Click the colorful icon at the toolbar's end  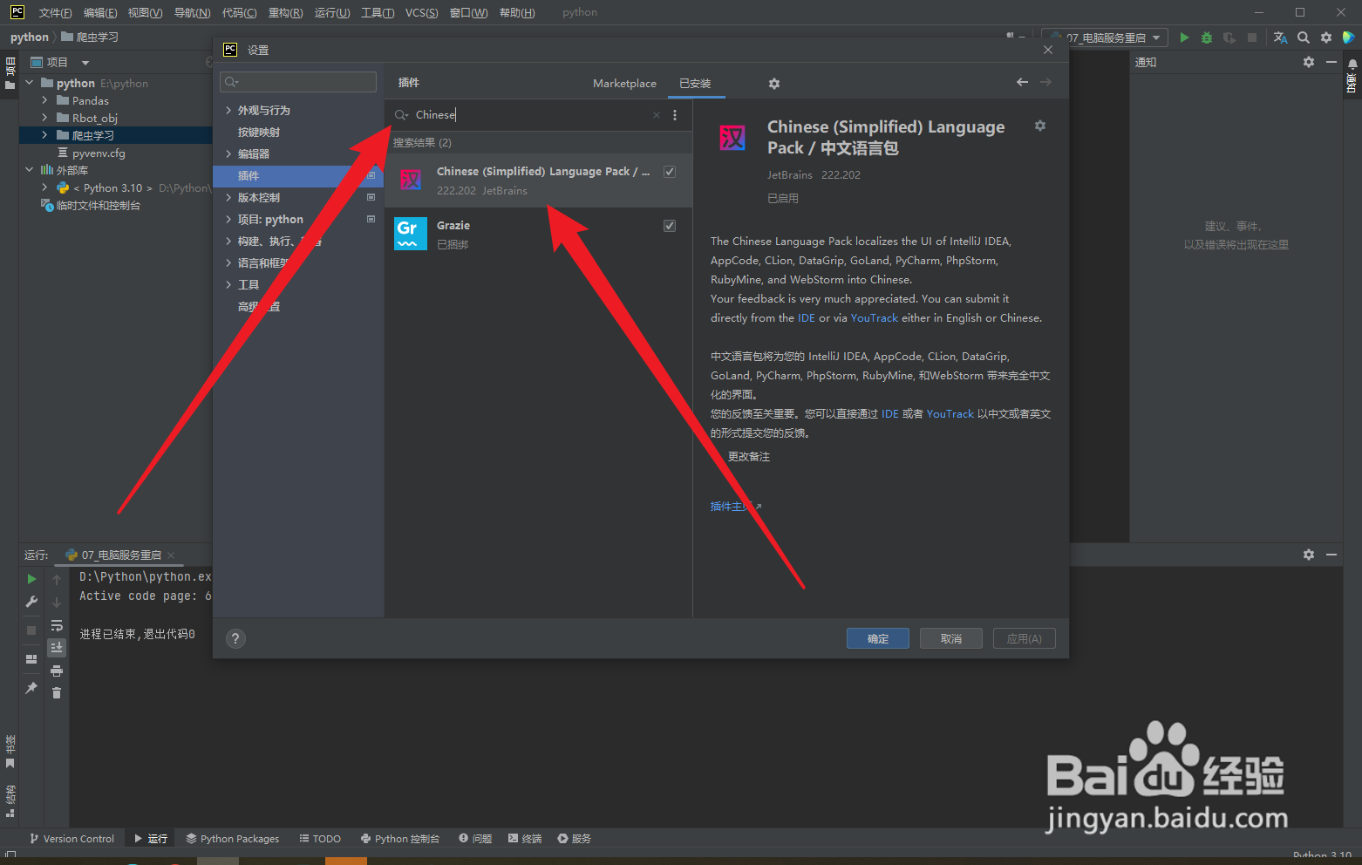click(1349, 37)
